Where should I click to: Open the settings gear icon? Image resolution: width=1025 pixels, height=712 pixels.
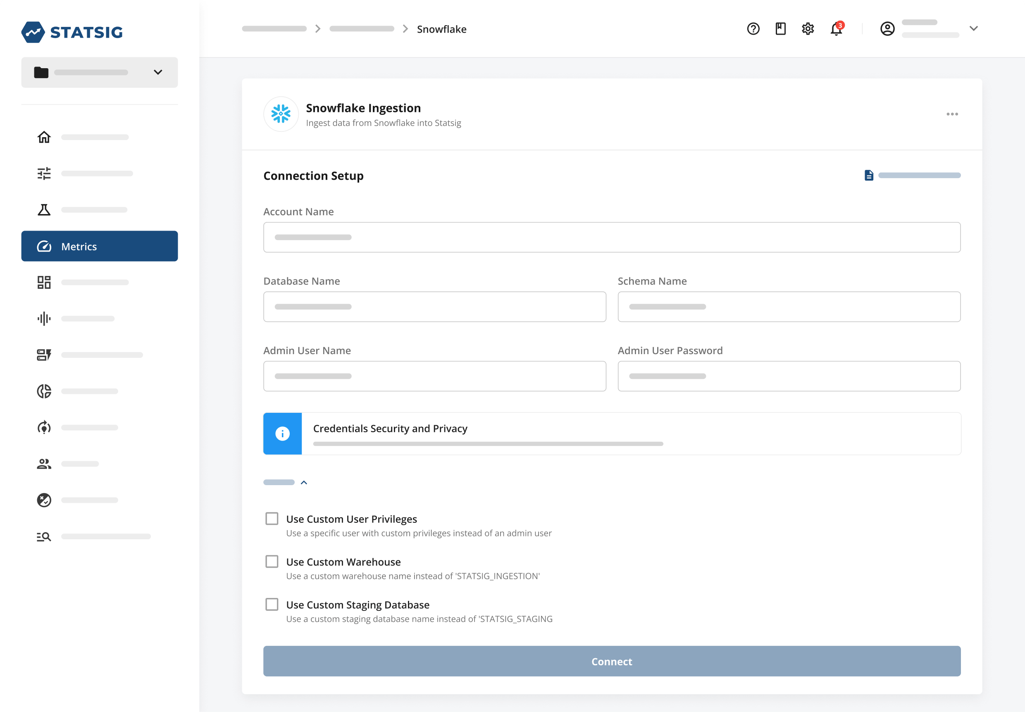click(x=808, y=29)
